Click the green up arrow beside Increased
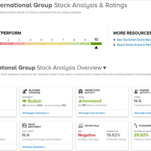Screen dimensions: 151x151 [80, 101]
